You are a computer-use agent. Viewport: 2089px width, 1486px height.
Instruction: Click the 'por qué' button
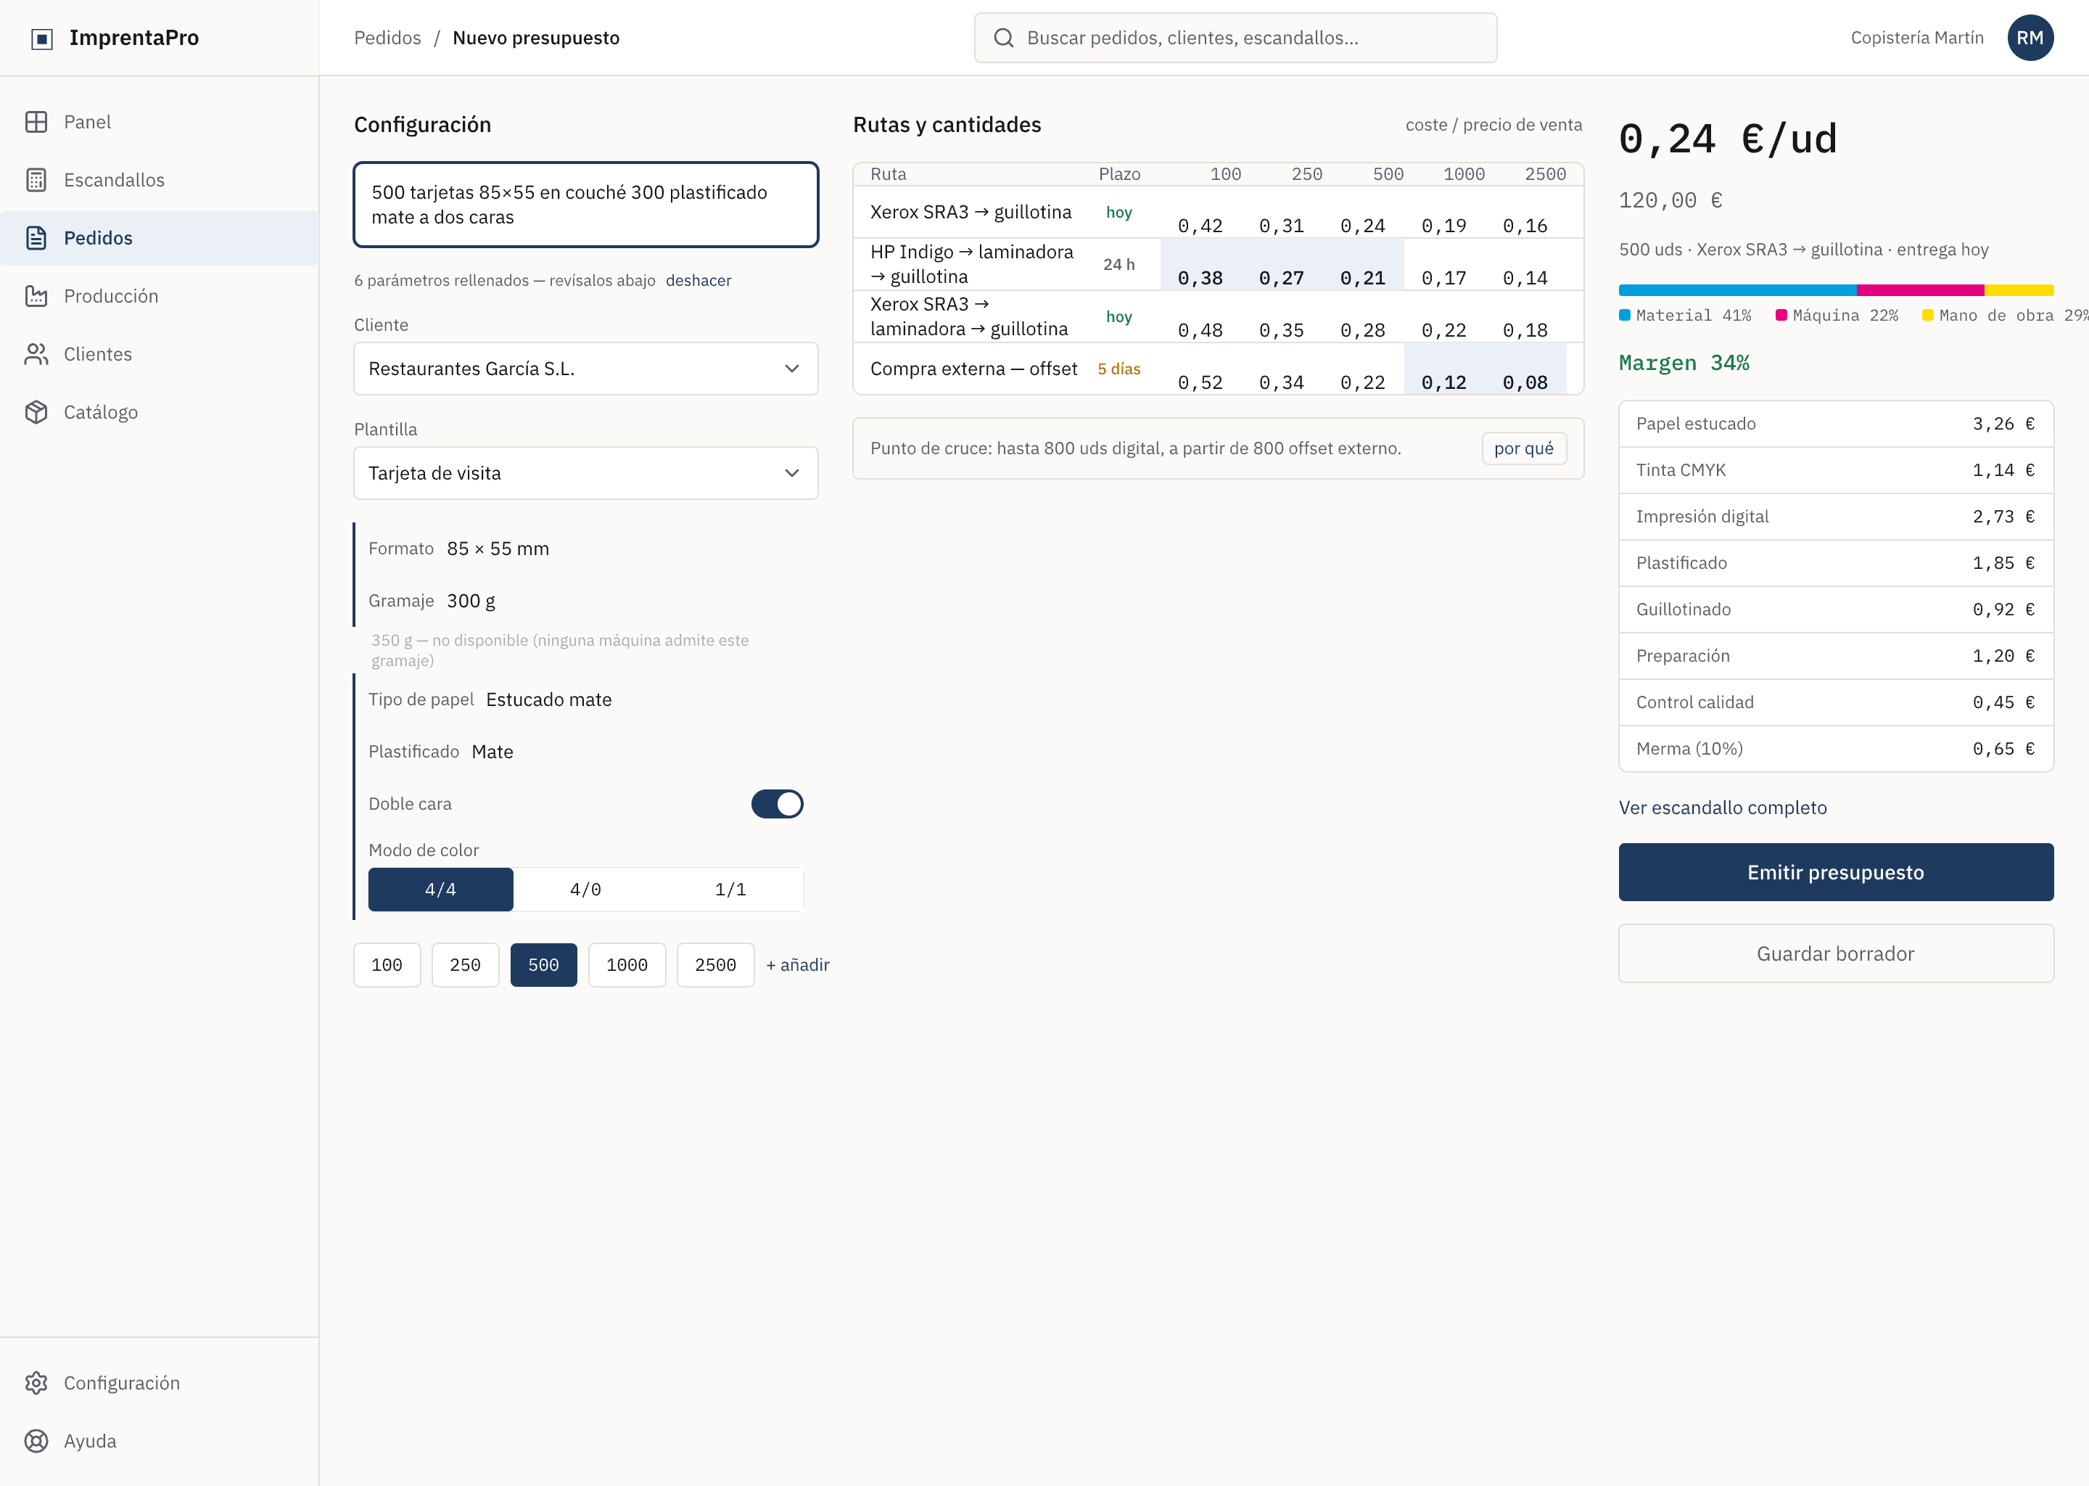[1524, 448]
